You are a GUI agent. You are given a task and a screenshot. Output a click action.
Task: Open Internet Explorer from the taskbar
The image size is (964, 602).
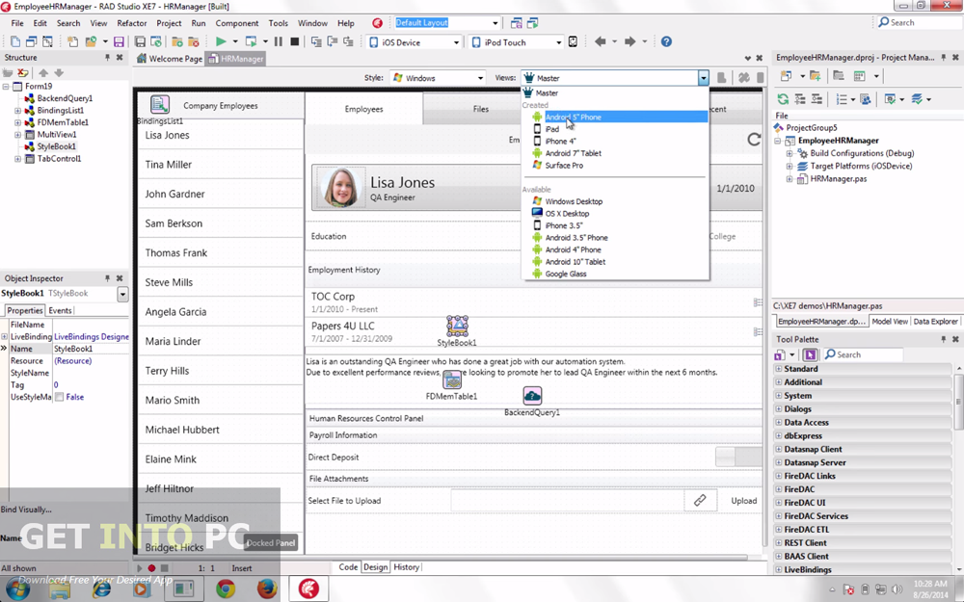[x=101, y=589]
